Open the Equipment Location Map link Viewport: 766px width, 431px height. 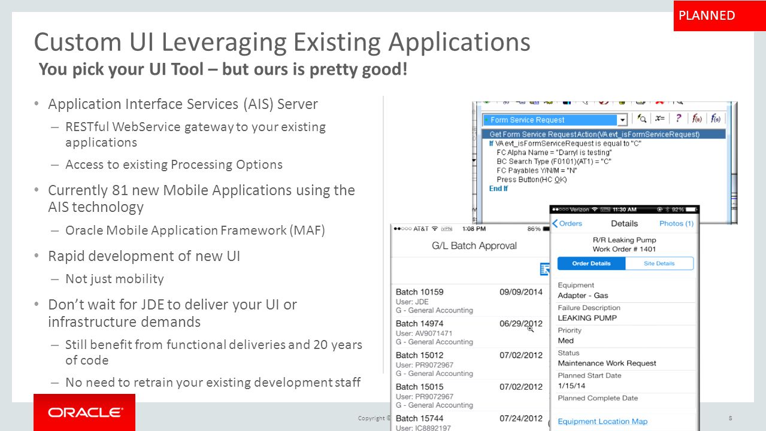602,421
